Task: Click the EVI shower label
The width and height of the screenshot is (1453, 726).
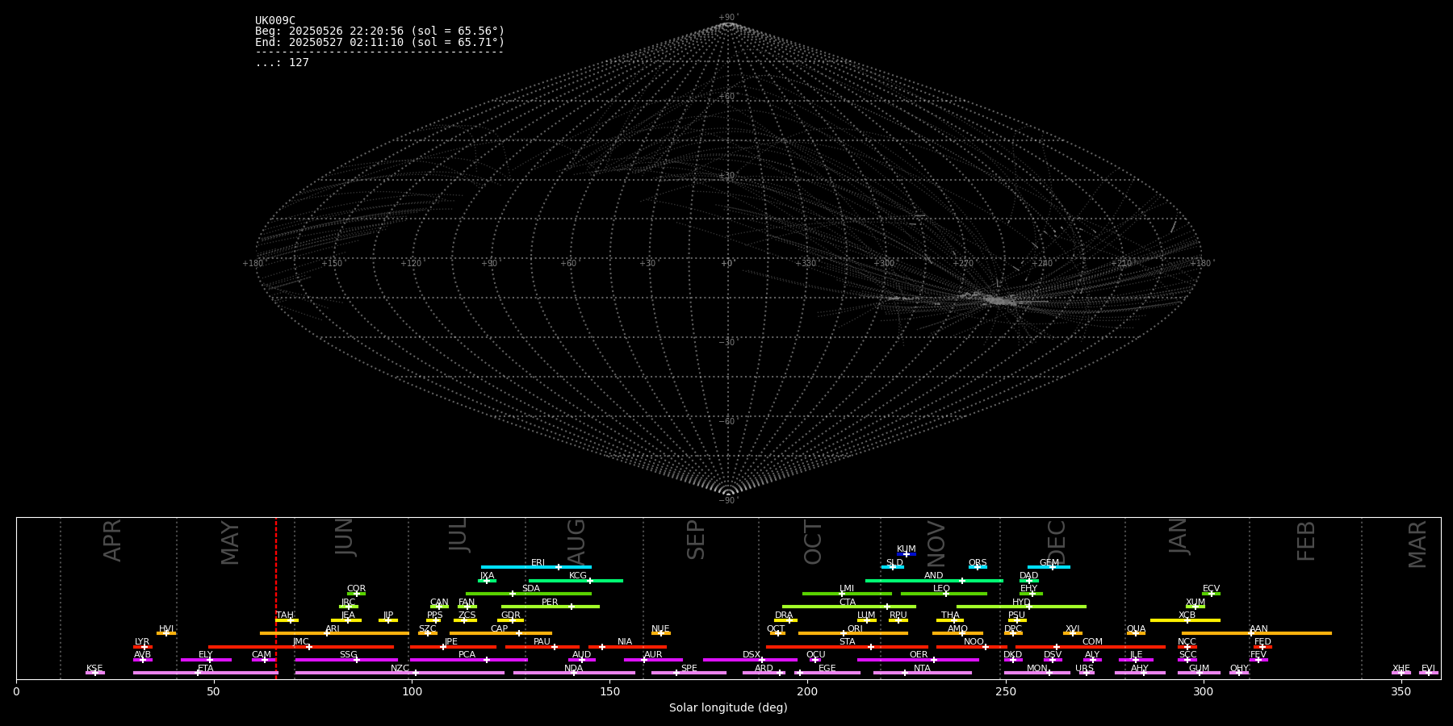Action: pos(1428,668)
